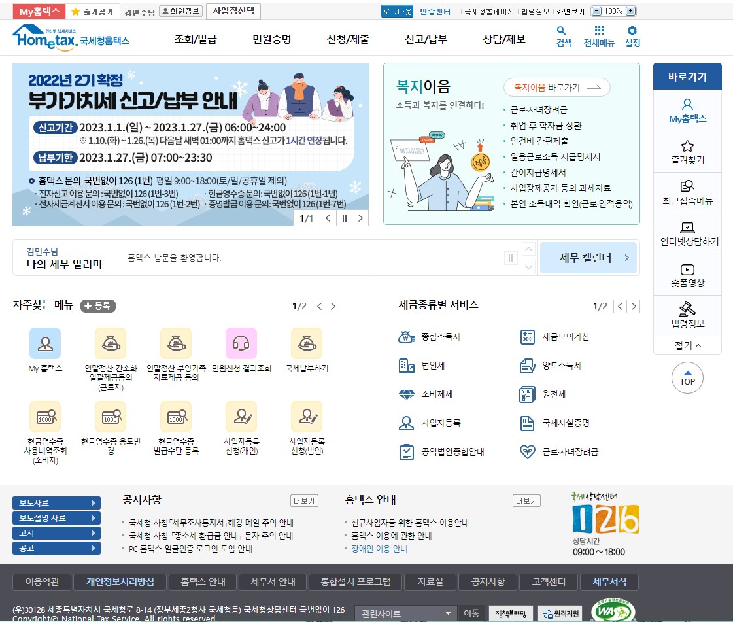Go to My홈택스 in the shortcut sidebar
Screen dimensions: 733x622
pyautogui.click(x=687, y=111)
